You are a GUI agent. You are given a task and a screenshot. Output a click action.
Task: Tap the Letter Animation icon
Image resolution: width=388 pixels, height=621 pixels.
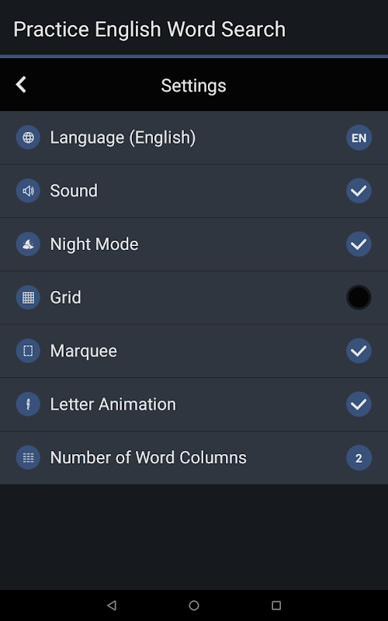pyautogui.click(x=28, y=404)
